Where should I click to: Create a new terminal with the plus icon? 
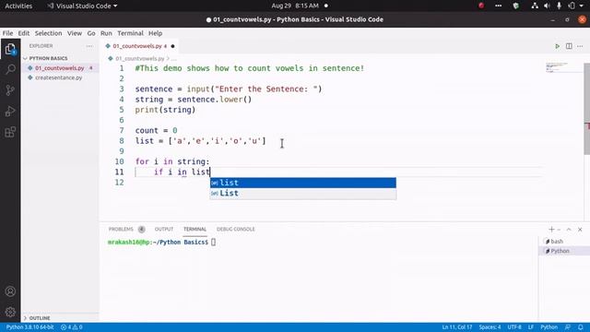(551, 230)
